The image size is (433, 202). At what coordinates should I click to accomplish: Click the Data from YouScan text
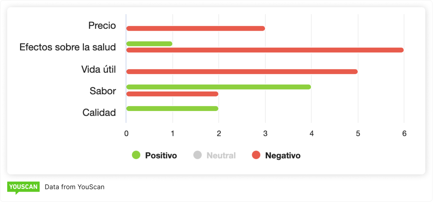[74, 187]
